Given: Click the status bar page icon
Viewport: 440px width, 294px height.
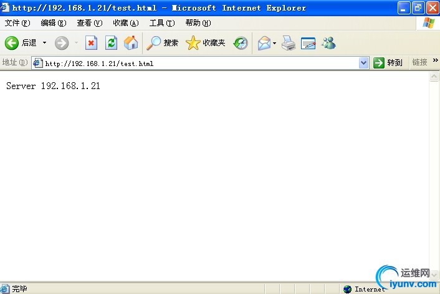Looking at the screenshot, I should [x=5, y=289].
